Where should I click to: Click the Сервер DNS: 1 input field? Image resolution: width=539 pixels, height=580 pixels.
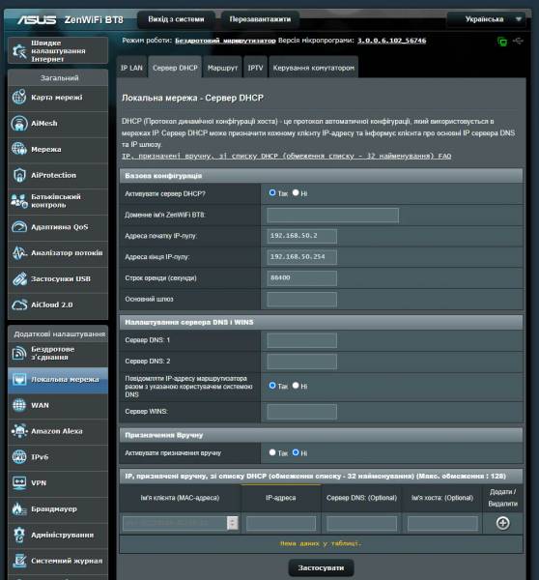pyautogui.click(x=301, y=340)
